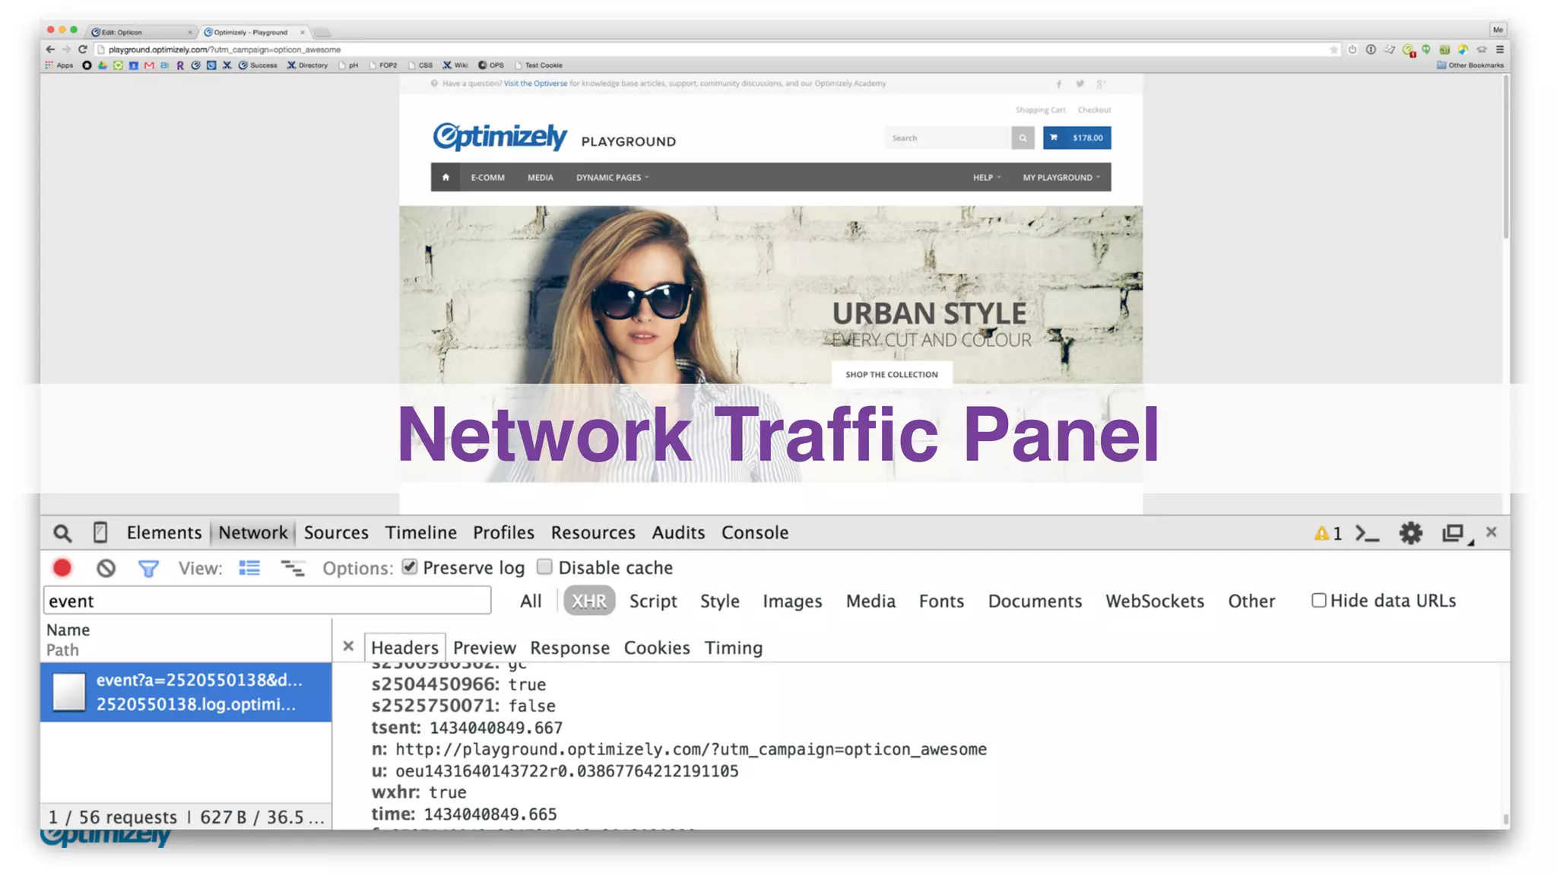Open DevTools settings gear

point(1410,533)
